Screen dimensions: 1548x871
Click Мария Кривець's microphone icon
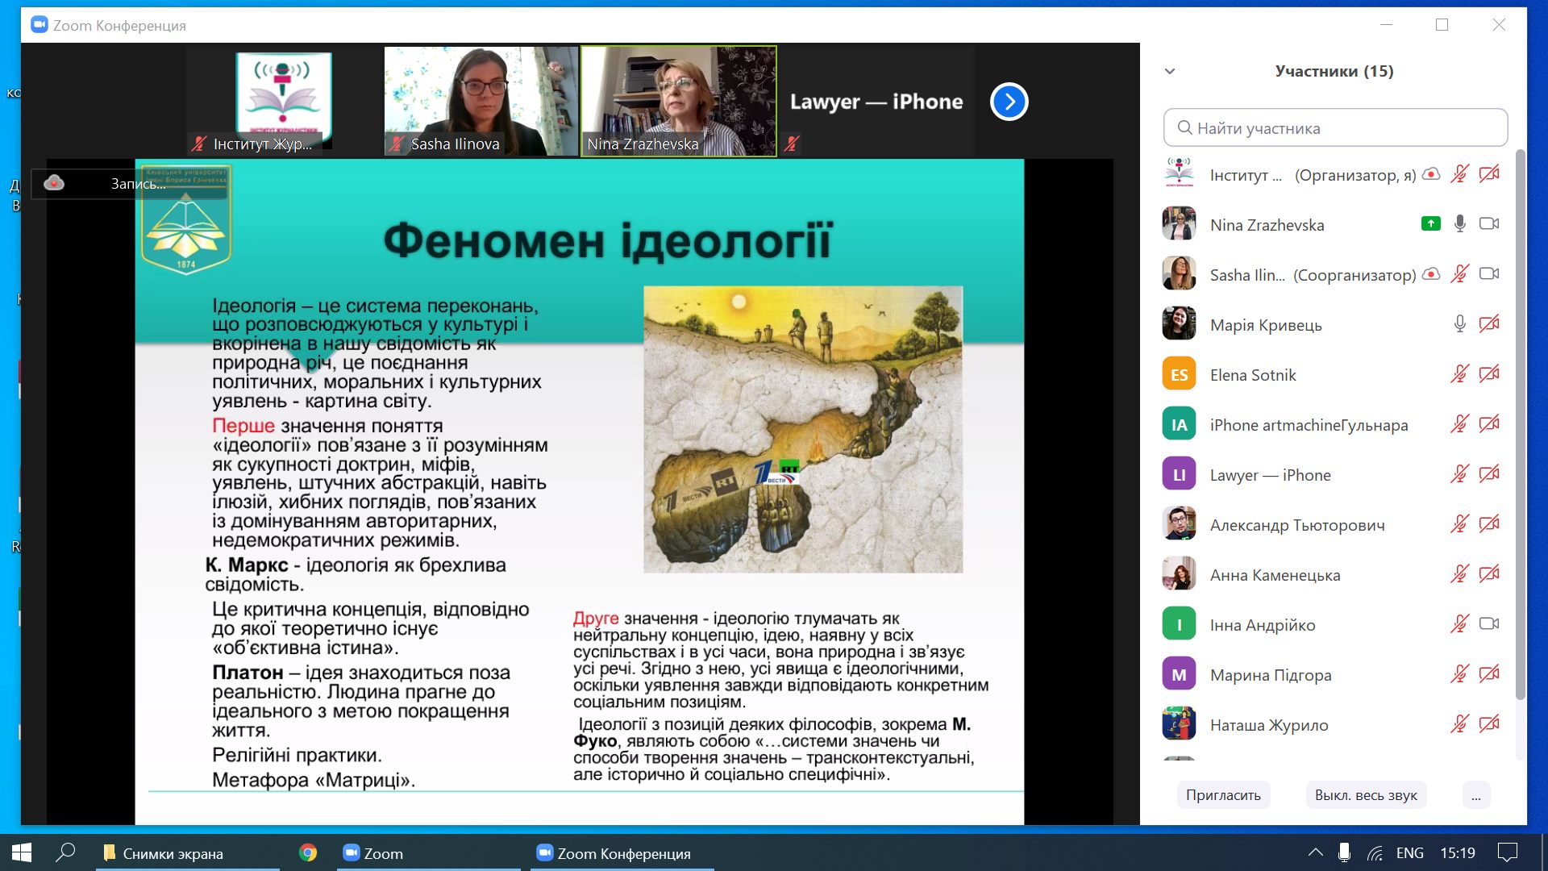(1459, 324)
